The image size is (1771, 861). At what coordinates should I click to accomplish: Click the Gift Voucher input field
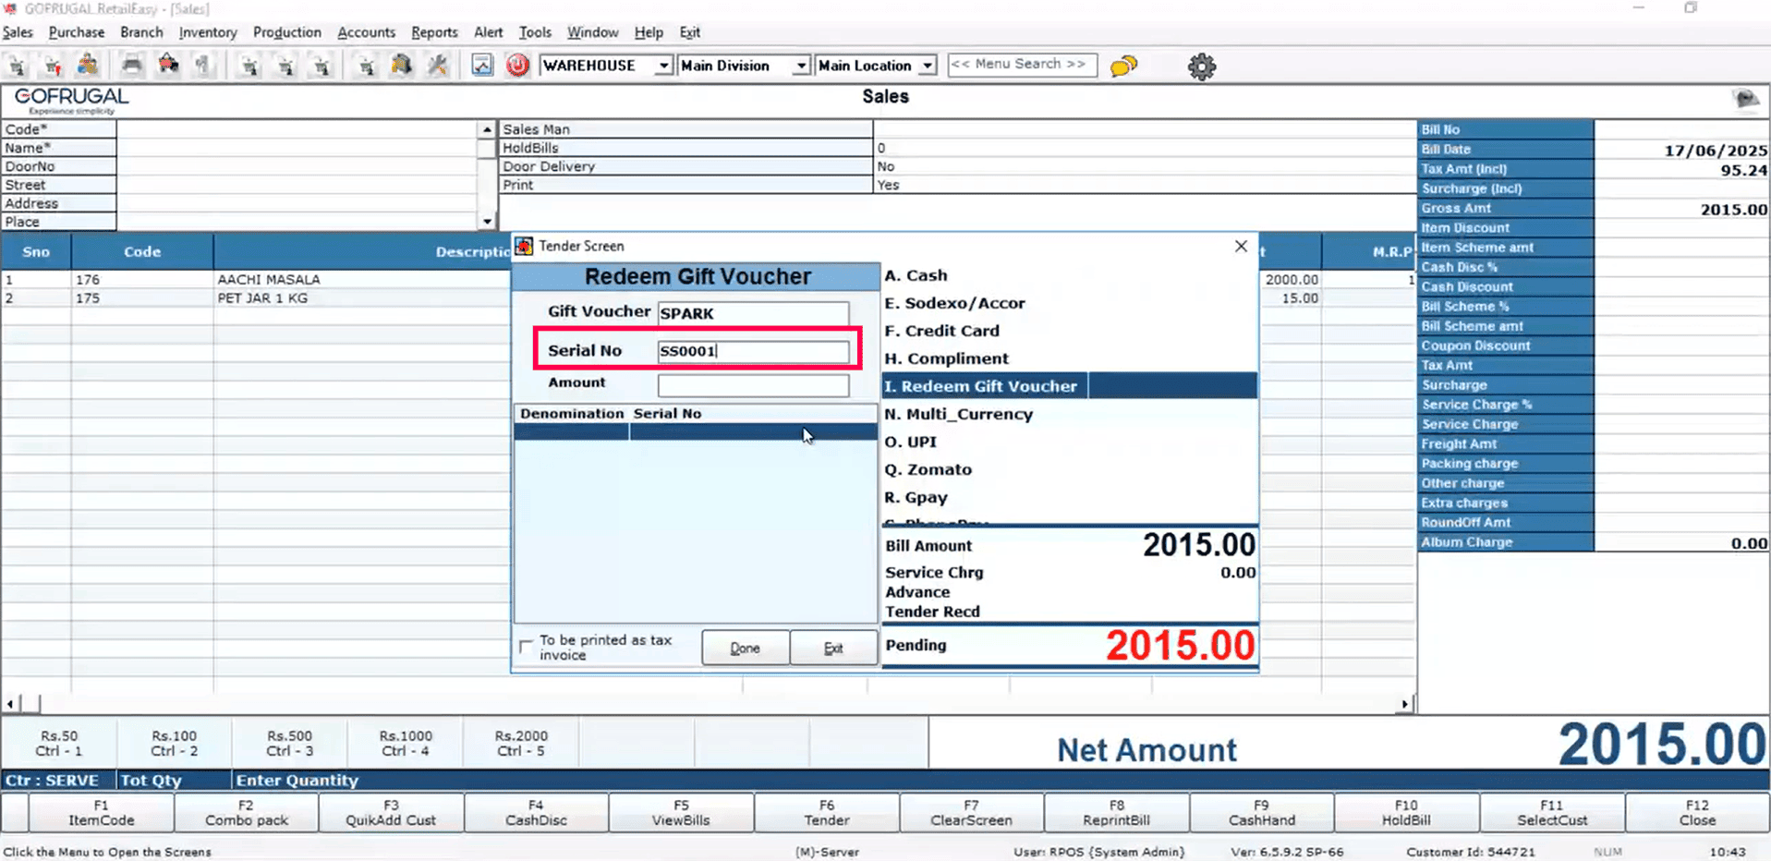click(x=753, y=313)
